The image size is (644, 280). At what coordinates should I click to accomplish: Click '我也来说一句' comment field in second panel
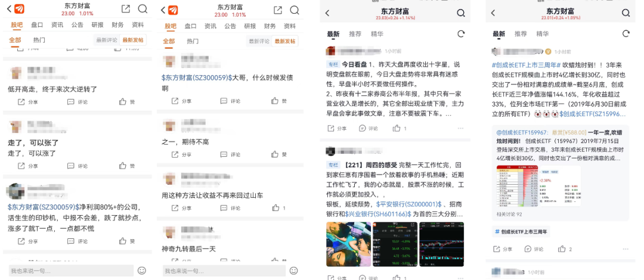224,271
